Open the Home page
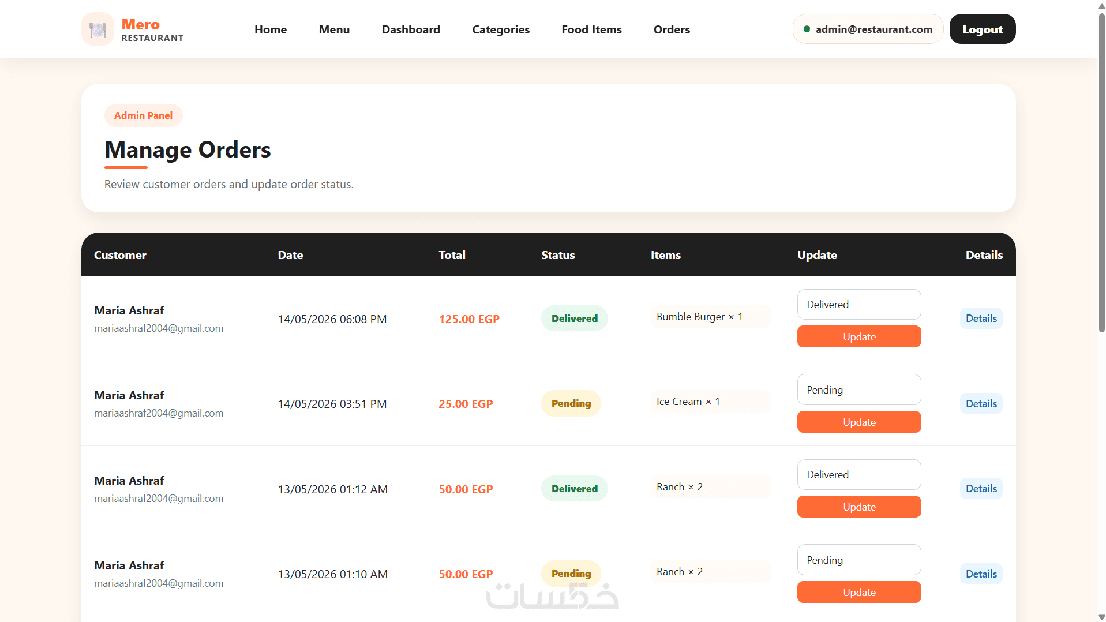The image size is (1106, 622). pos(271,29)
